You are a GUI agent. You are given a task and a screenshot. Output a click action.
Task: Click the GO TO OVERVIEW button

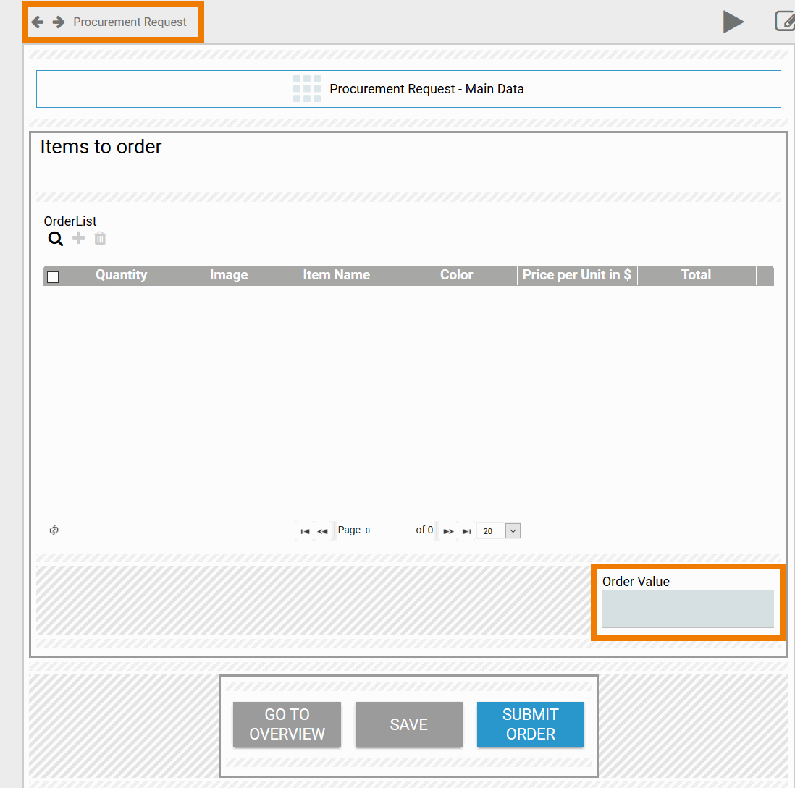point(287,724)
